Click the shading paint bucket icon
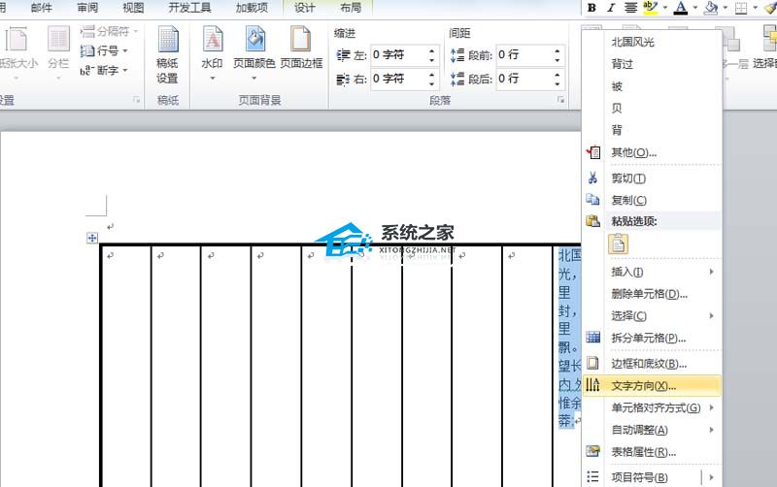 (x=711, y=8)
